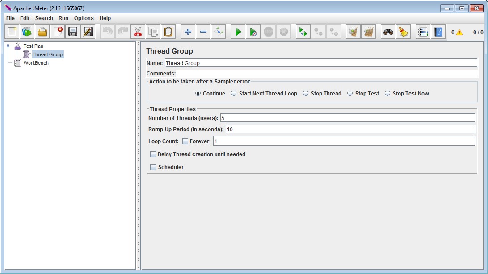Open the Search menu
This screenshot has width=488, height=274.
(44, 18)
